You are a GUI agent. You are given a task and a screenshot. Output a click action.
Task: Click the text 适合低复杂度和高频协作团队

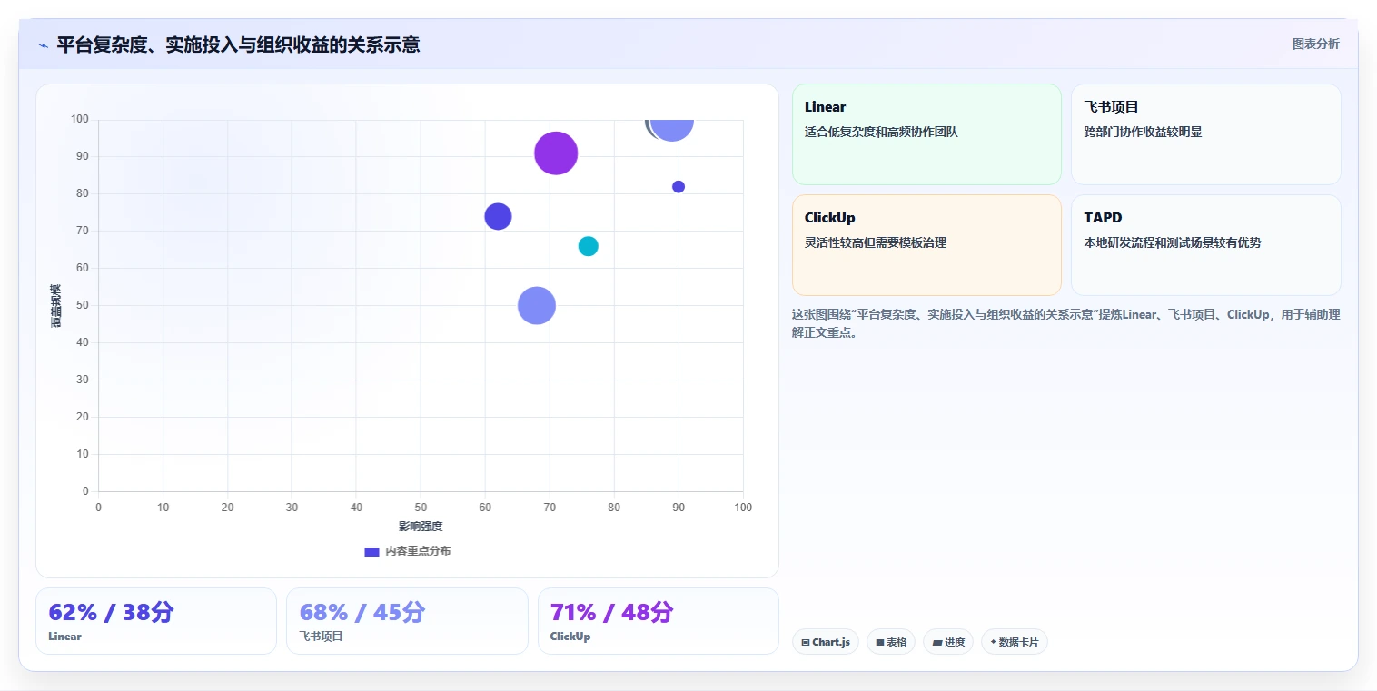click(x=881, y=132)
